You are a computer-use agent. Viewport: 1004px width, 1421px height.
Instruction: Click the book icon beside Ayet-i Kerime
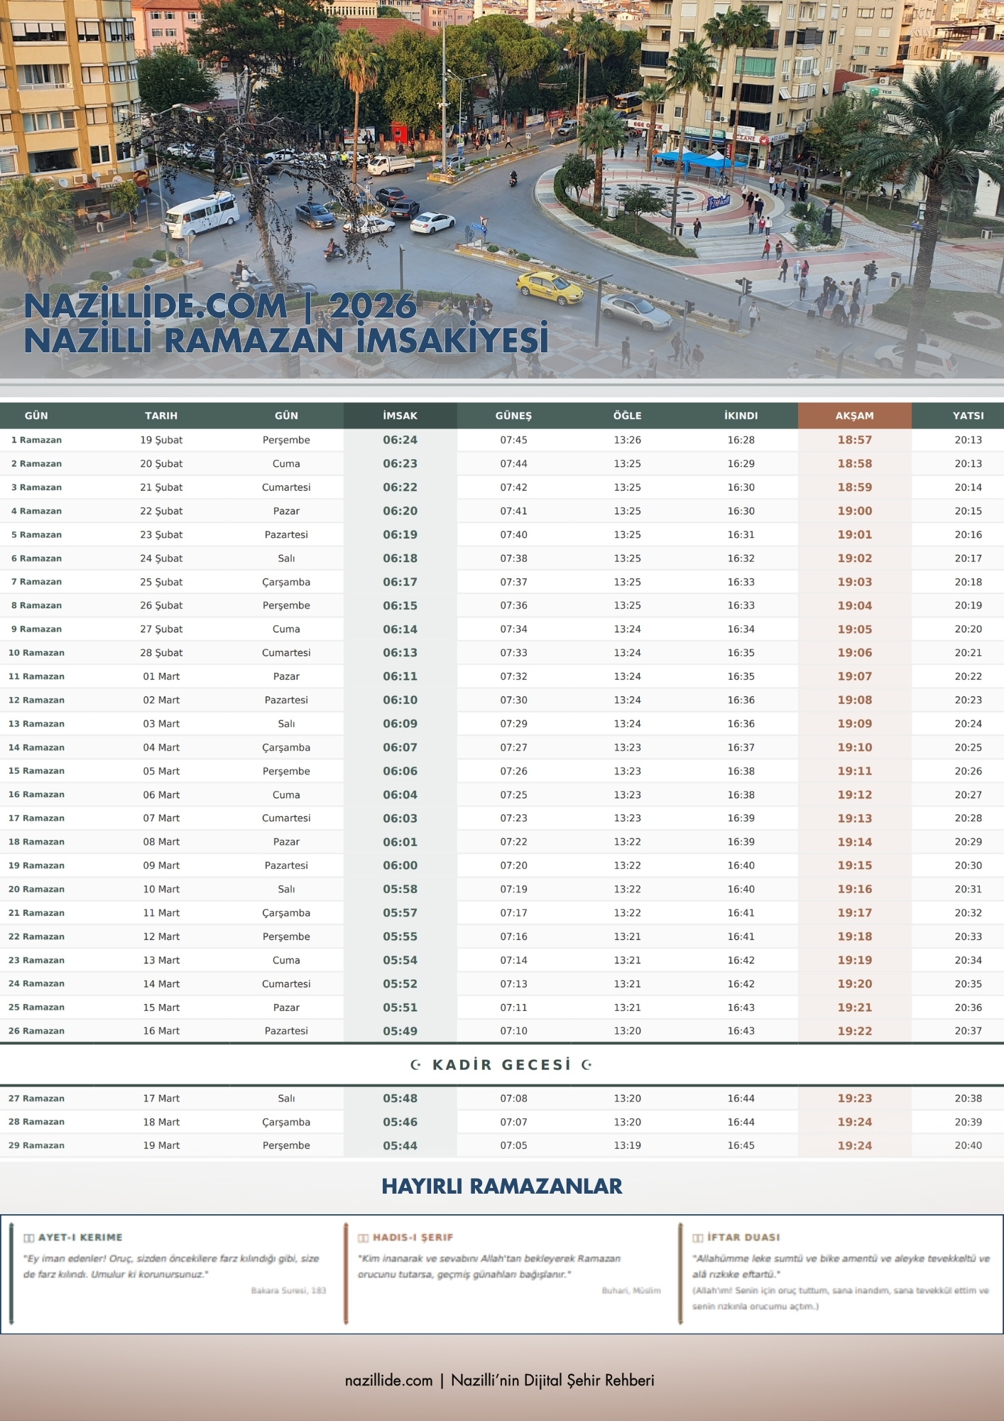pos(29,1238)
